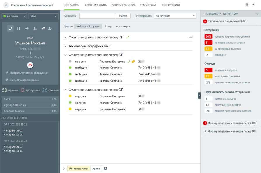The height and width of the screenshot is (173, 261).
Task: Click the 58 принято counter
Action: pos(10,90)
